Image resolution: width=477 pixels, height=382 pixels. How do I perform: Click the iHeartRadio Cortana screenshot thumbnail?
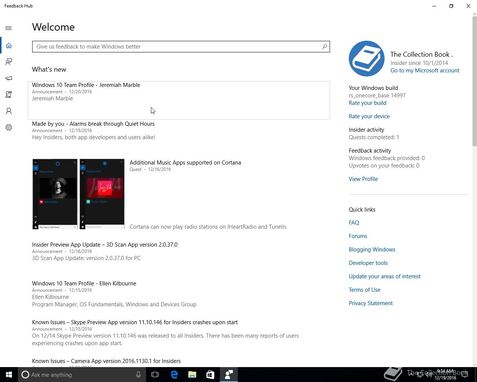click(55, 194)
